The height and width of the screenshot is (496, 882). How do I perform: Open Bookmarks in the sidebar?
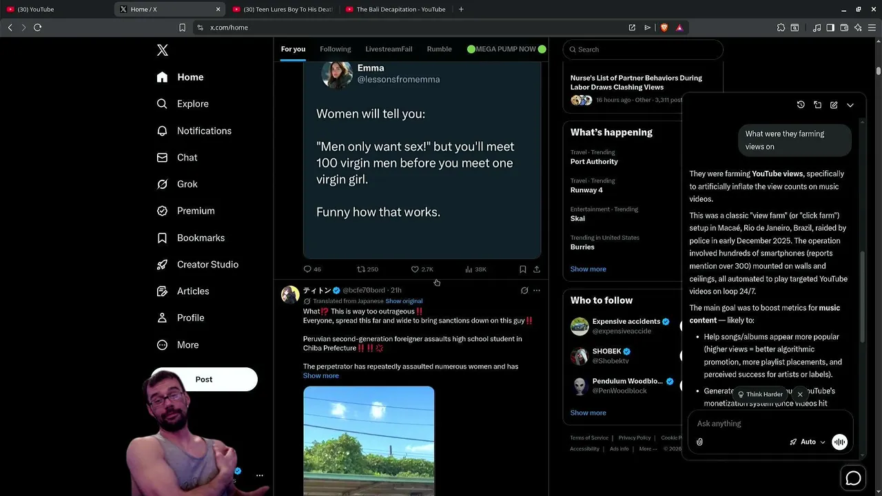click(x=190, y=238)
